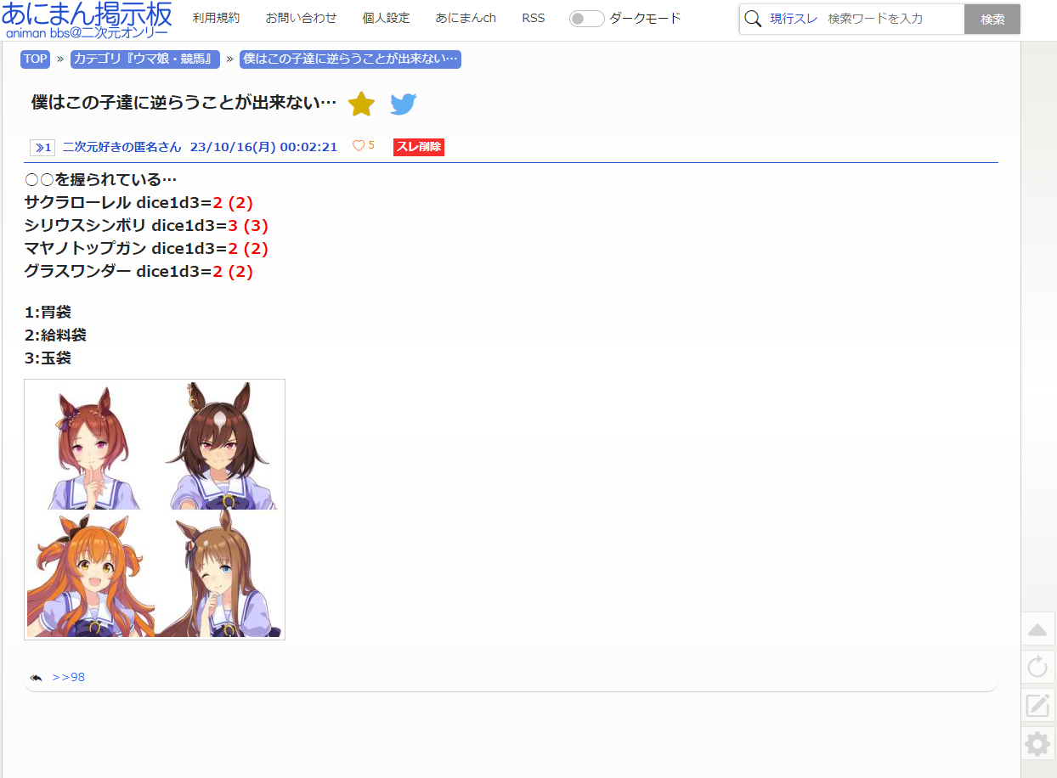This screenshot has width=1057, height=778.
Task: Open 利用規約 in the top navigation
Action: pyautogui.click(x=216, y=18)
